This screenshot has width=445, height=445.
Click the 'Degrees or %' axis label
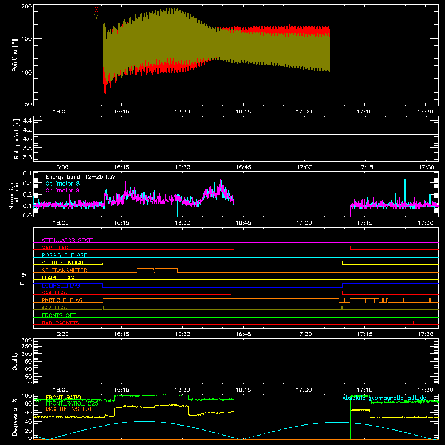click(x=15, y=417)
